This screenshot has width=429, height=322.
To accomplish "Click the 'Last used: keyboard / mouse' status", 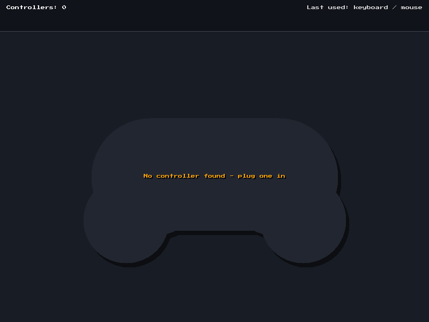I will click(x=365, y=8).
